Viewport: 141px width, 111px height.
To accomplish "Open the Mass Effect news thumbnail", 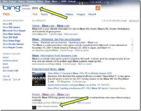I will 39,79.
